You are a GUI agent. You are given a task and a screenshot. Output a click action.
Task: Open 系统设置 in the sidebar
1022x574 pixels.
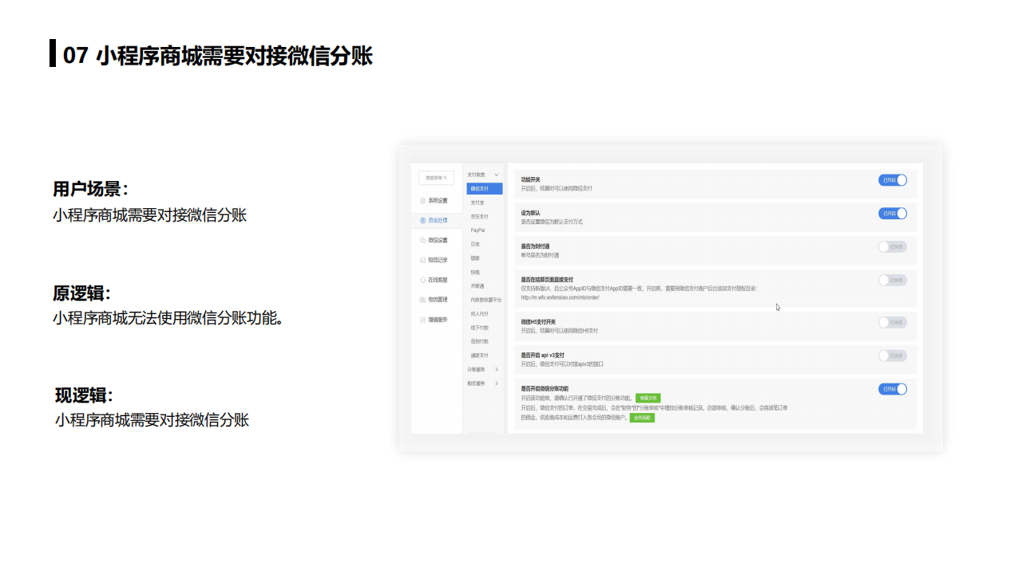(x=436, y=200)
